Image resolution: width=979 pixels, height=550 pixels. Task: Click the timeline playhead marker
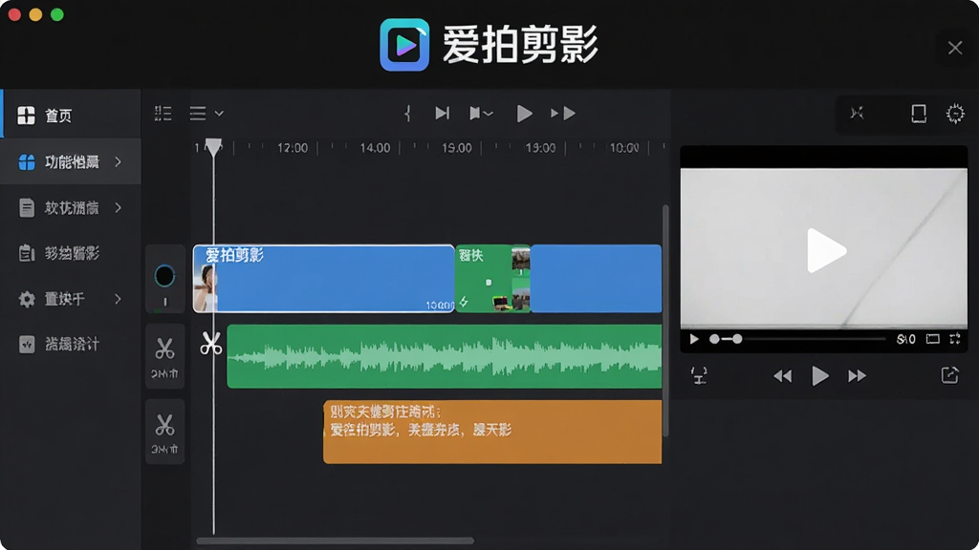pos(213,147)
